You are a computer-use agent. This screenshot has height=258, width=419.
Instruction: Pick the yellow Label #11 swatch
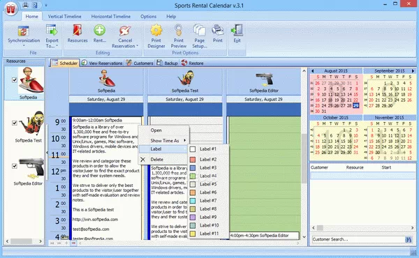193,234
